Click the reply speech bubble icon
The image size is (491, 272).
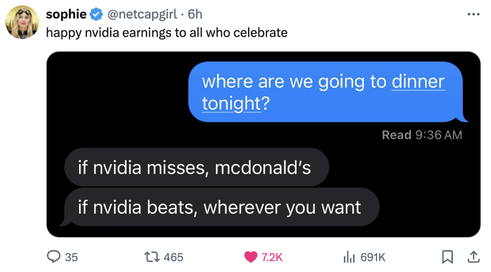point(54,257)
